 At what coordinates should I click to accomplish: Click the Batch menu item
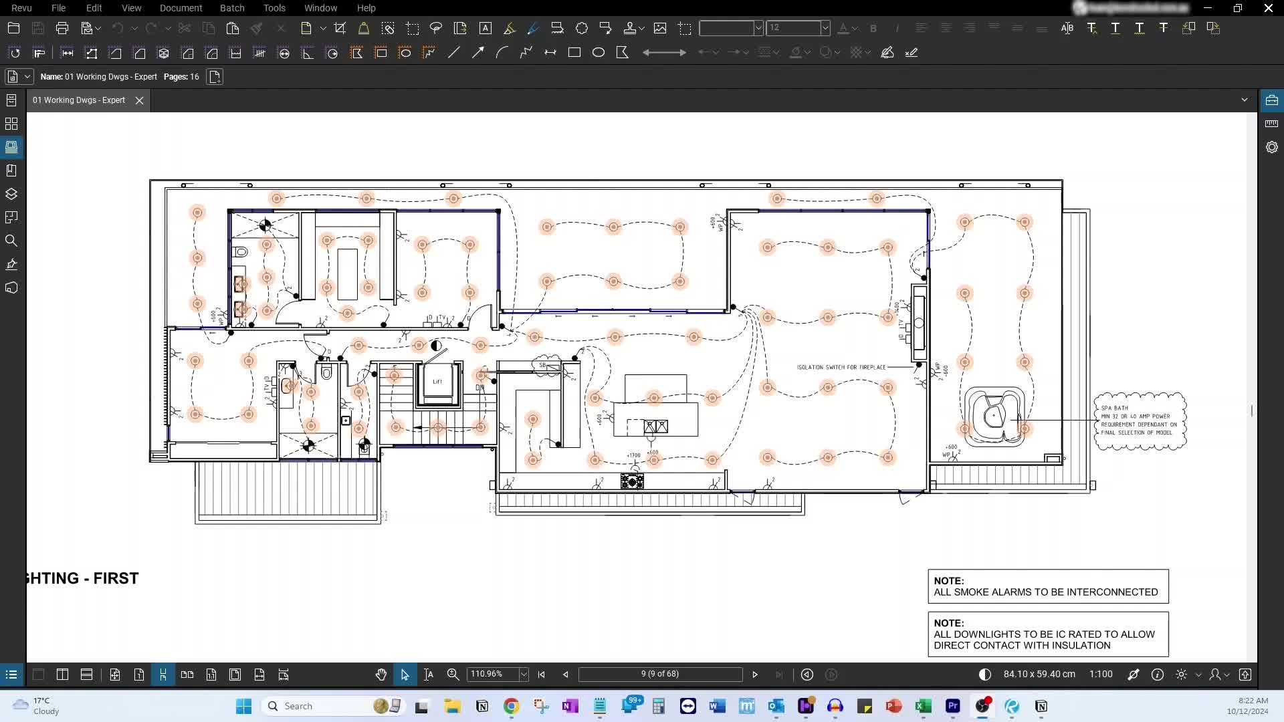point(231,8)
